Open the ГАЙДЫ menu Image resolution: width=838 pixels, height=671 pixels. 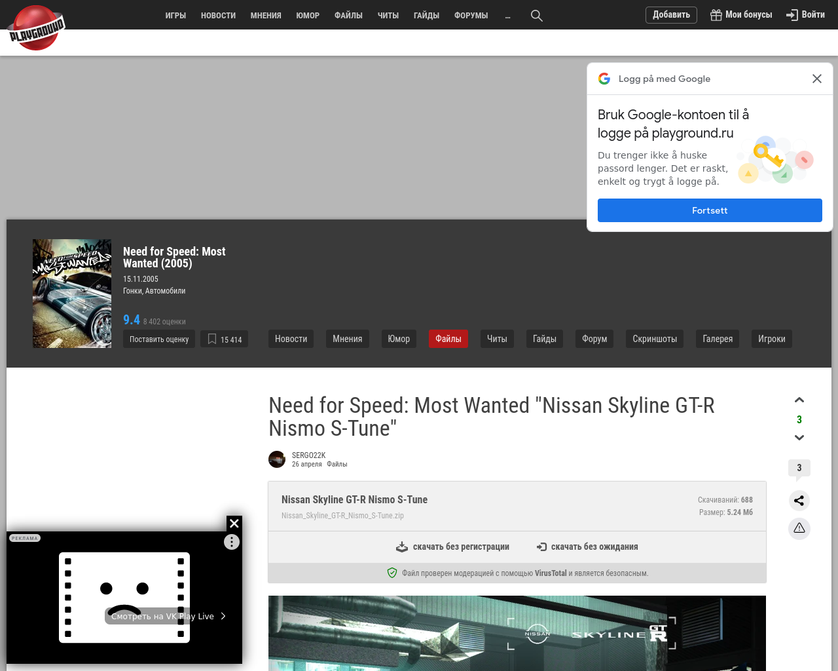pyautogui.click(x=426, y=15)
